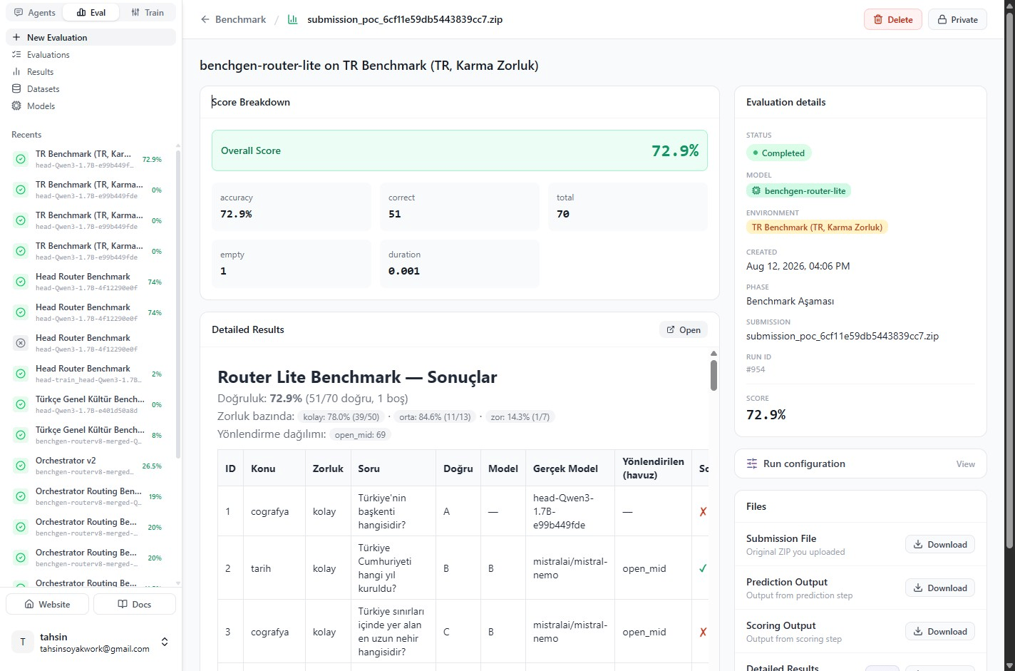Click the Datasets database icon

pyautogui.click(x=16, y=88)
